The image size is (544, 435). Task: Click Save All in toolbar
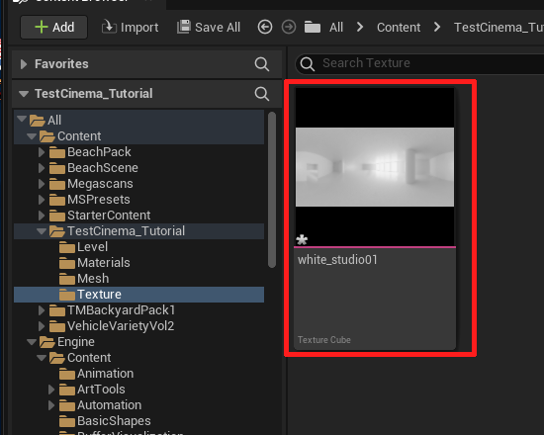(209, 27)
